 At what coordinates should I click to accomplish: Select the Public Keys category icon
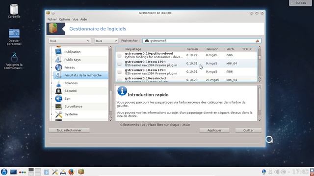(58, 60)
